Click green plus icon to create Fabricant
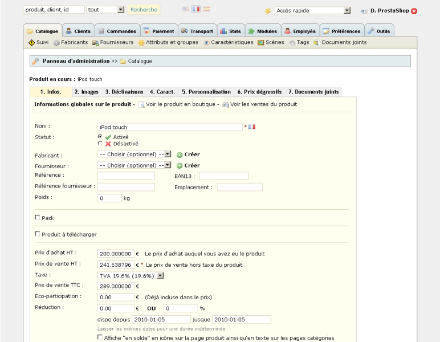The image size is (440, 342). coord(180,155)
